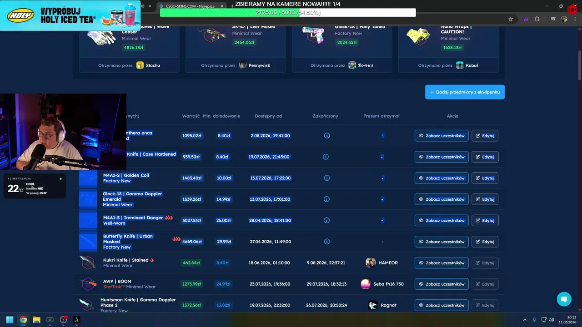The image size is (582, 327).
Task: Open Chrome from the taskbar
Action: [23, 320]
